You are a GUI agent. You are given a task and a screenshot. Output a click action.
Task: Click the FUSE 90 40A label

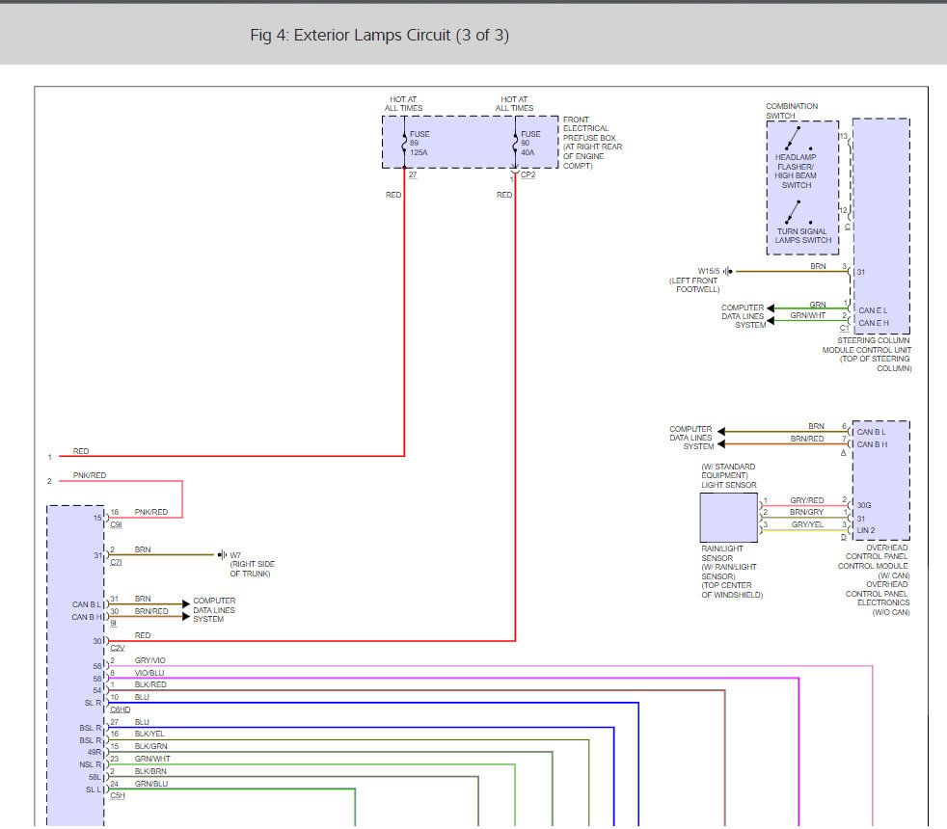pos(530,143)
